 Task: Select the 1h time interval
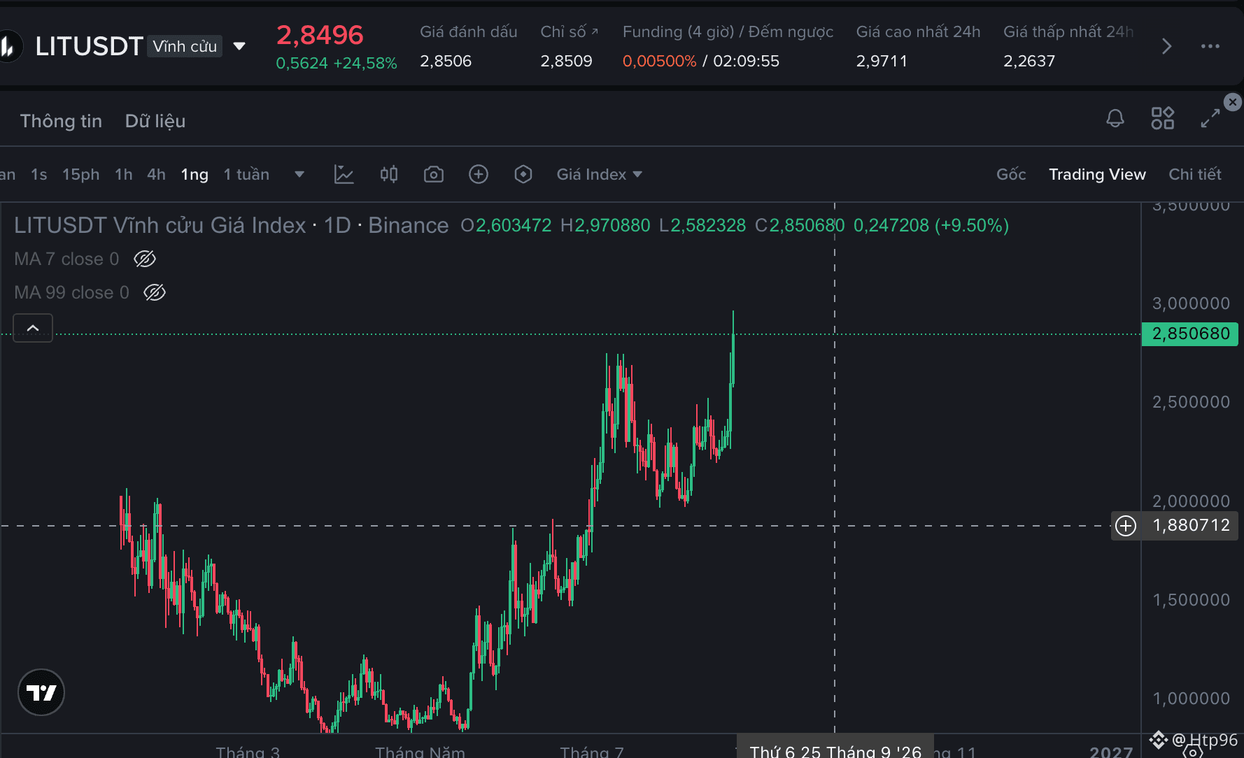click(124, 174)
